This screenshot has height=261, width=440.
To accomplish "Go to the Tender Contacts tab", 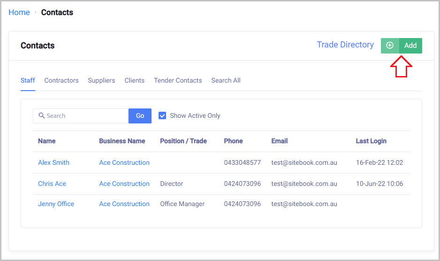I will (x=178, y=80).
